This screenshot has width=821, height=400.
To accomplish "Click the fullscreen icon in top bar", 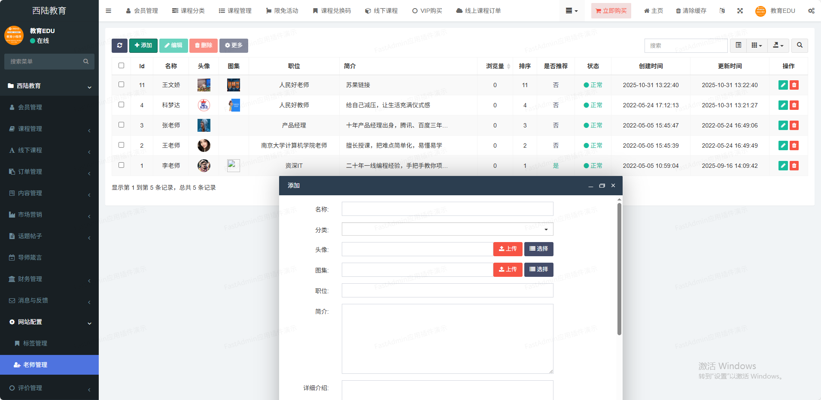I will [x=740, y=11].
